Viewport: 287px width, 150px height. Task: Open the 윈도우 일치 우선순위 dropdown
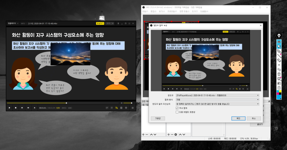click(x=218, y=104)
